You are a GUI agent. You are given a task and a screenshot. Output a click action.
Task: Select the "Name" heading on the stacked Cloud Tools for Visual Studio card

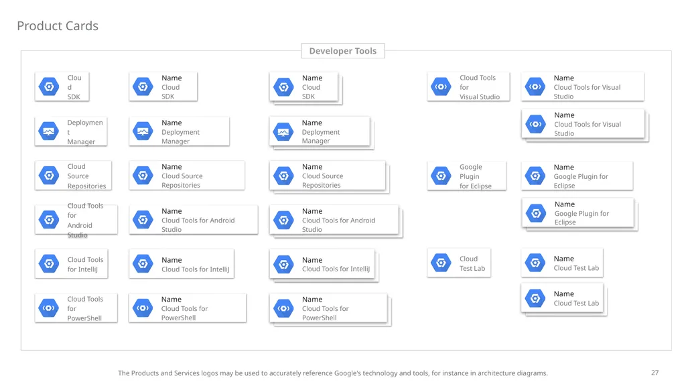pyautogui.click(x=564, y=115)
